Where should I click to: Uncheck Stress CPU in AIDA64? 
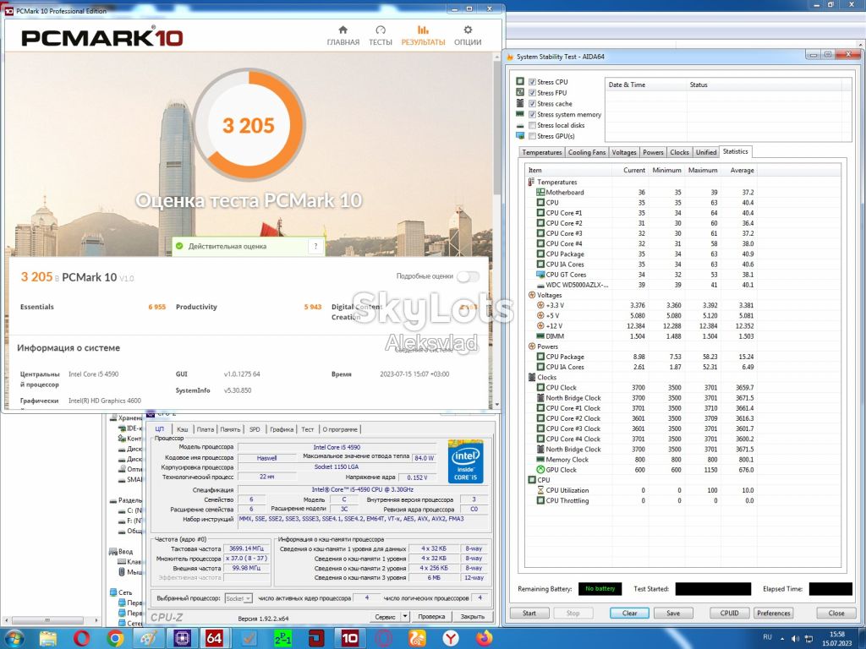pyautogui.click(x=533, y=82)
